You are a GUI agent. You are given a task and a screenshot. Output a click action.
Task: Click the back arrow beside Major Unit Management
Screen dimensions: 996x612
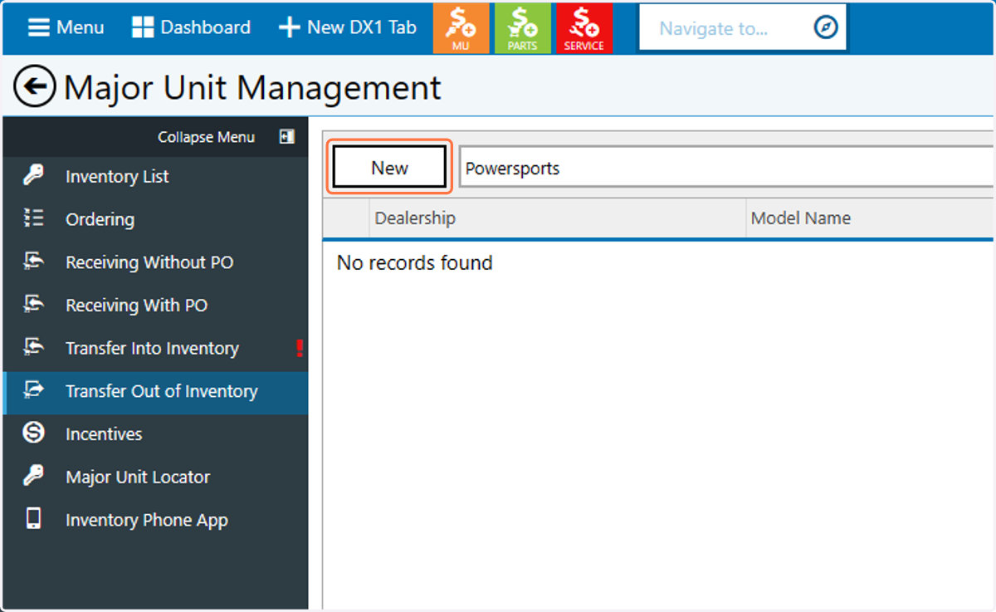pyautogui.click(x=35, y=87)
